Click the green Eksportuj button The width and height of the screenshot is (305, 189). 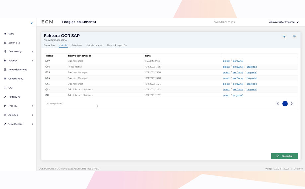coord(284,156)
